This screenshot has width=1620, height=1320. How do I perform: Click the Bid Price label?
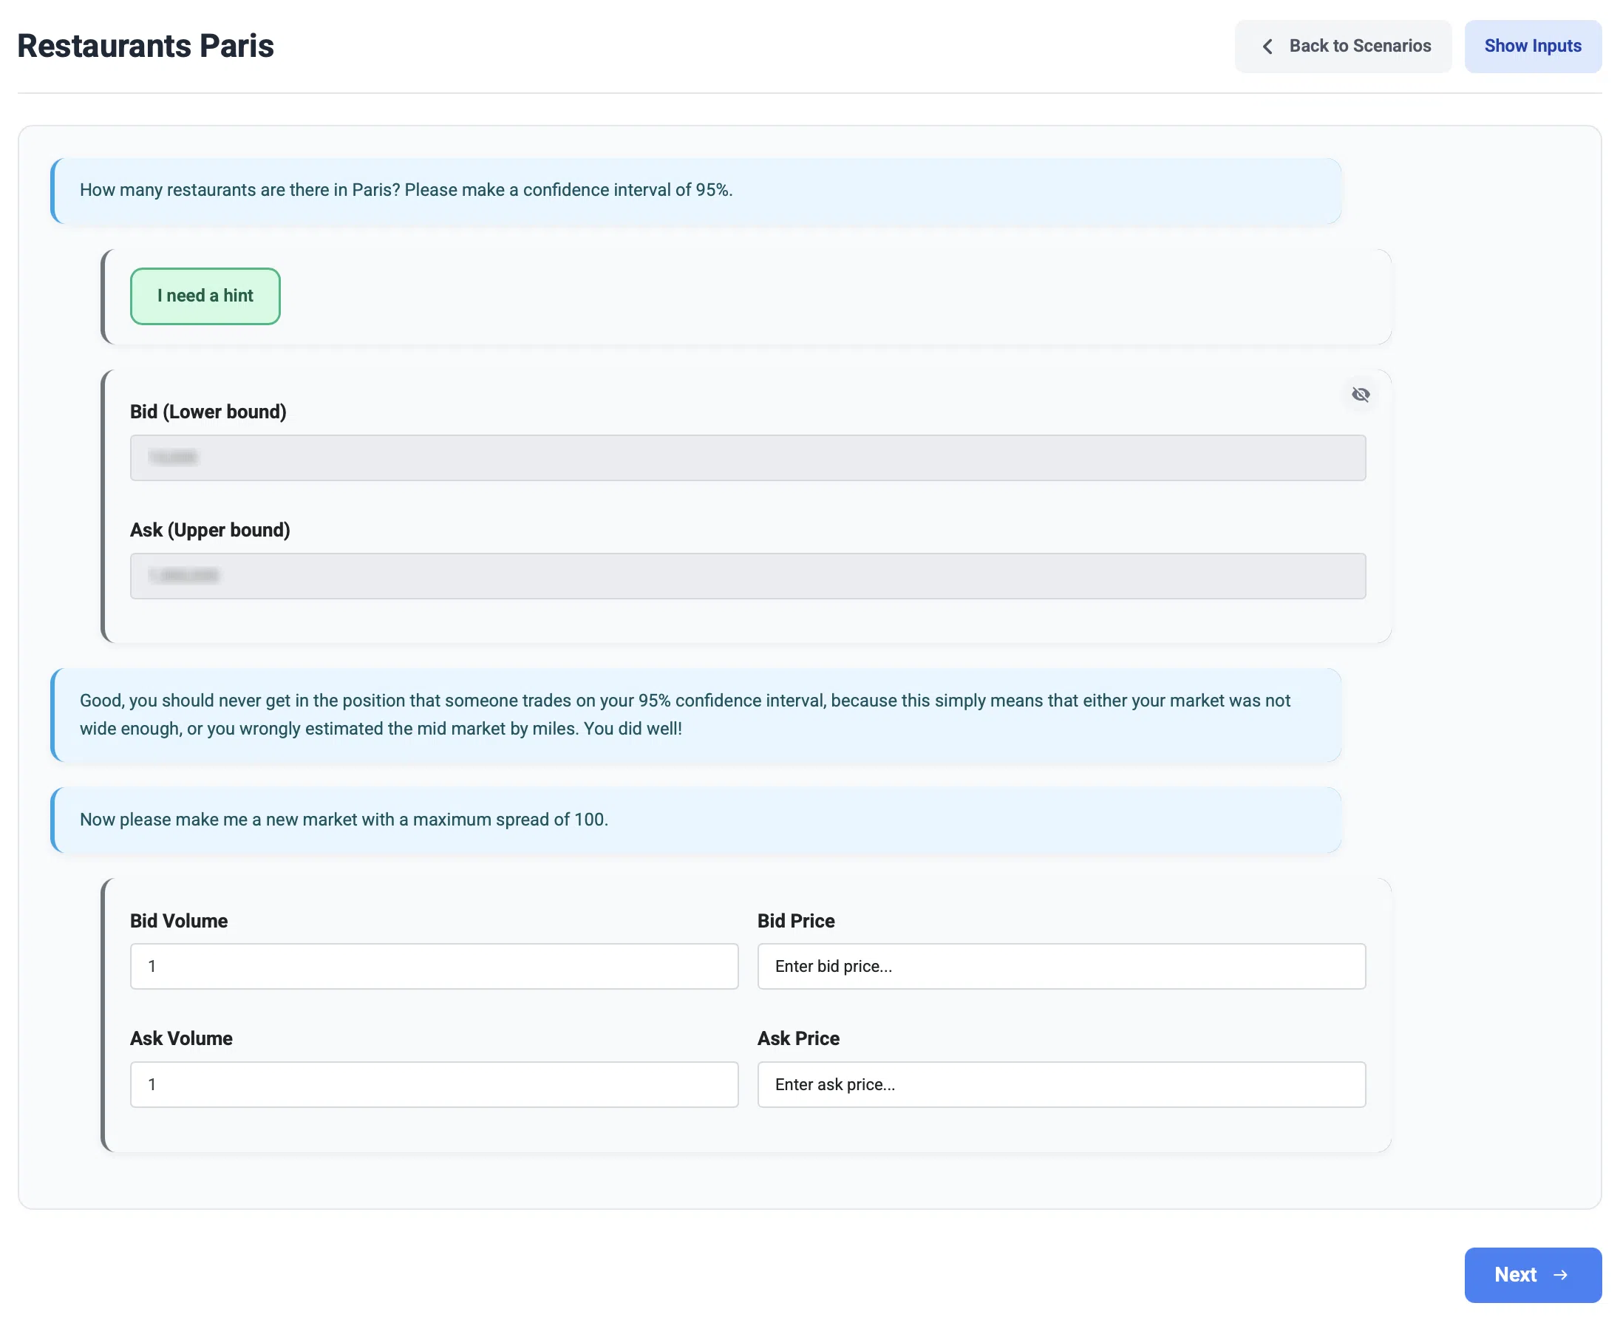(795, 920)
